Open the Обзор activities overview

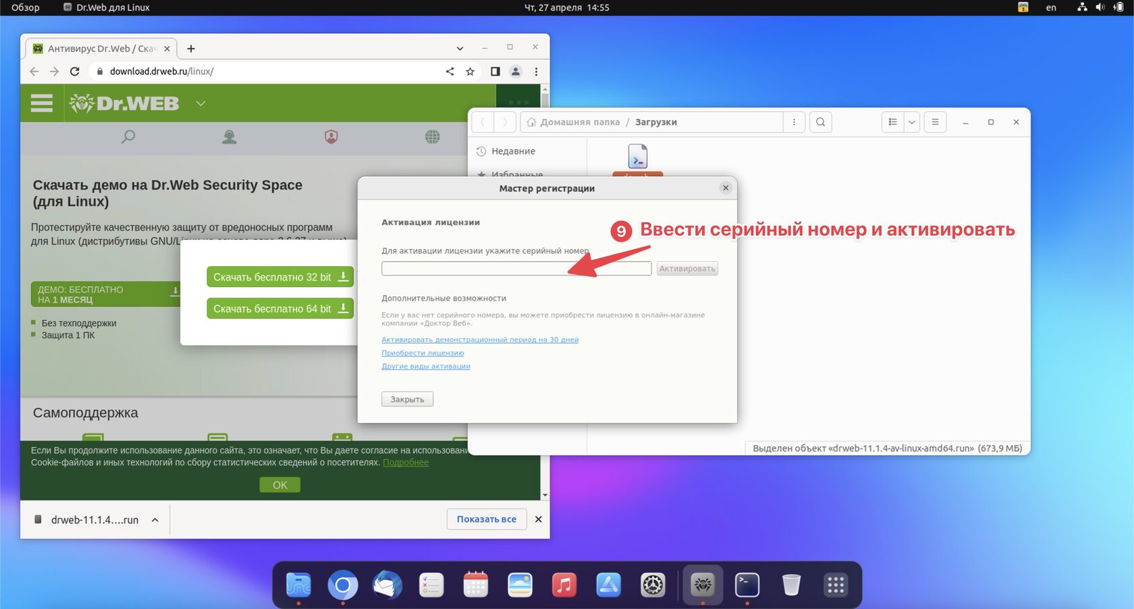(x=26, y=7)
